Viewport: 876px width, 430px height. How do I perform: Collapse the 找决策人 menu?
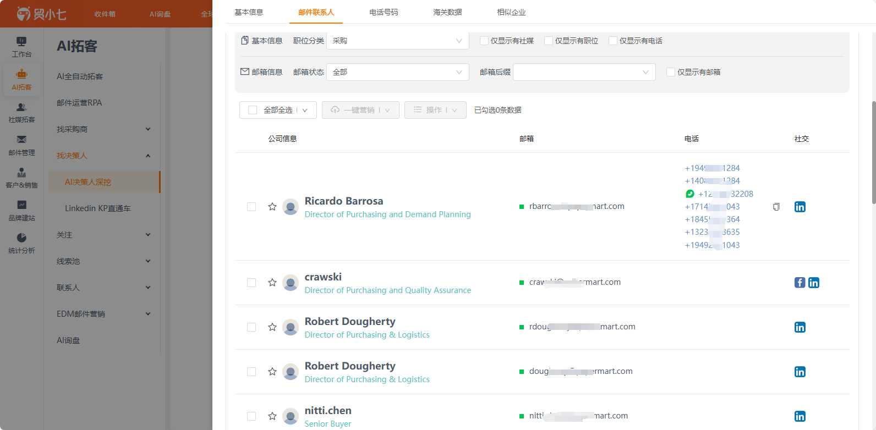pos(103,156)
